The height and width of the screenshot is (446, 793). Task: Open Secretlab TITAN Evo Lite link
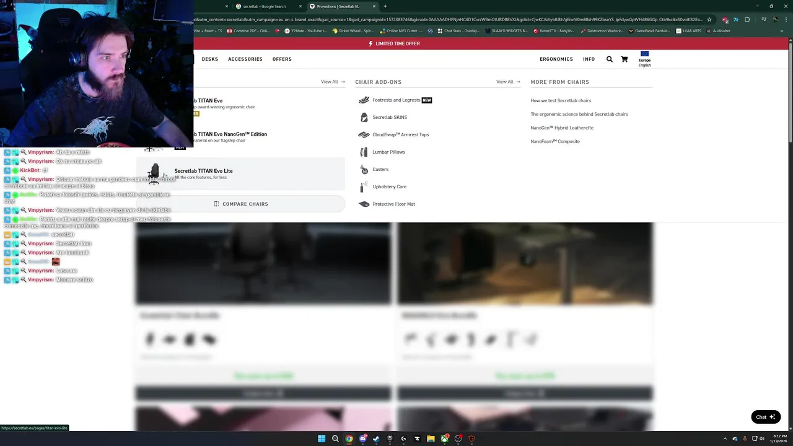(204, 171)
